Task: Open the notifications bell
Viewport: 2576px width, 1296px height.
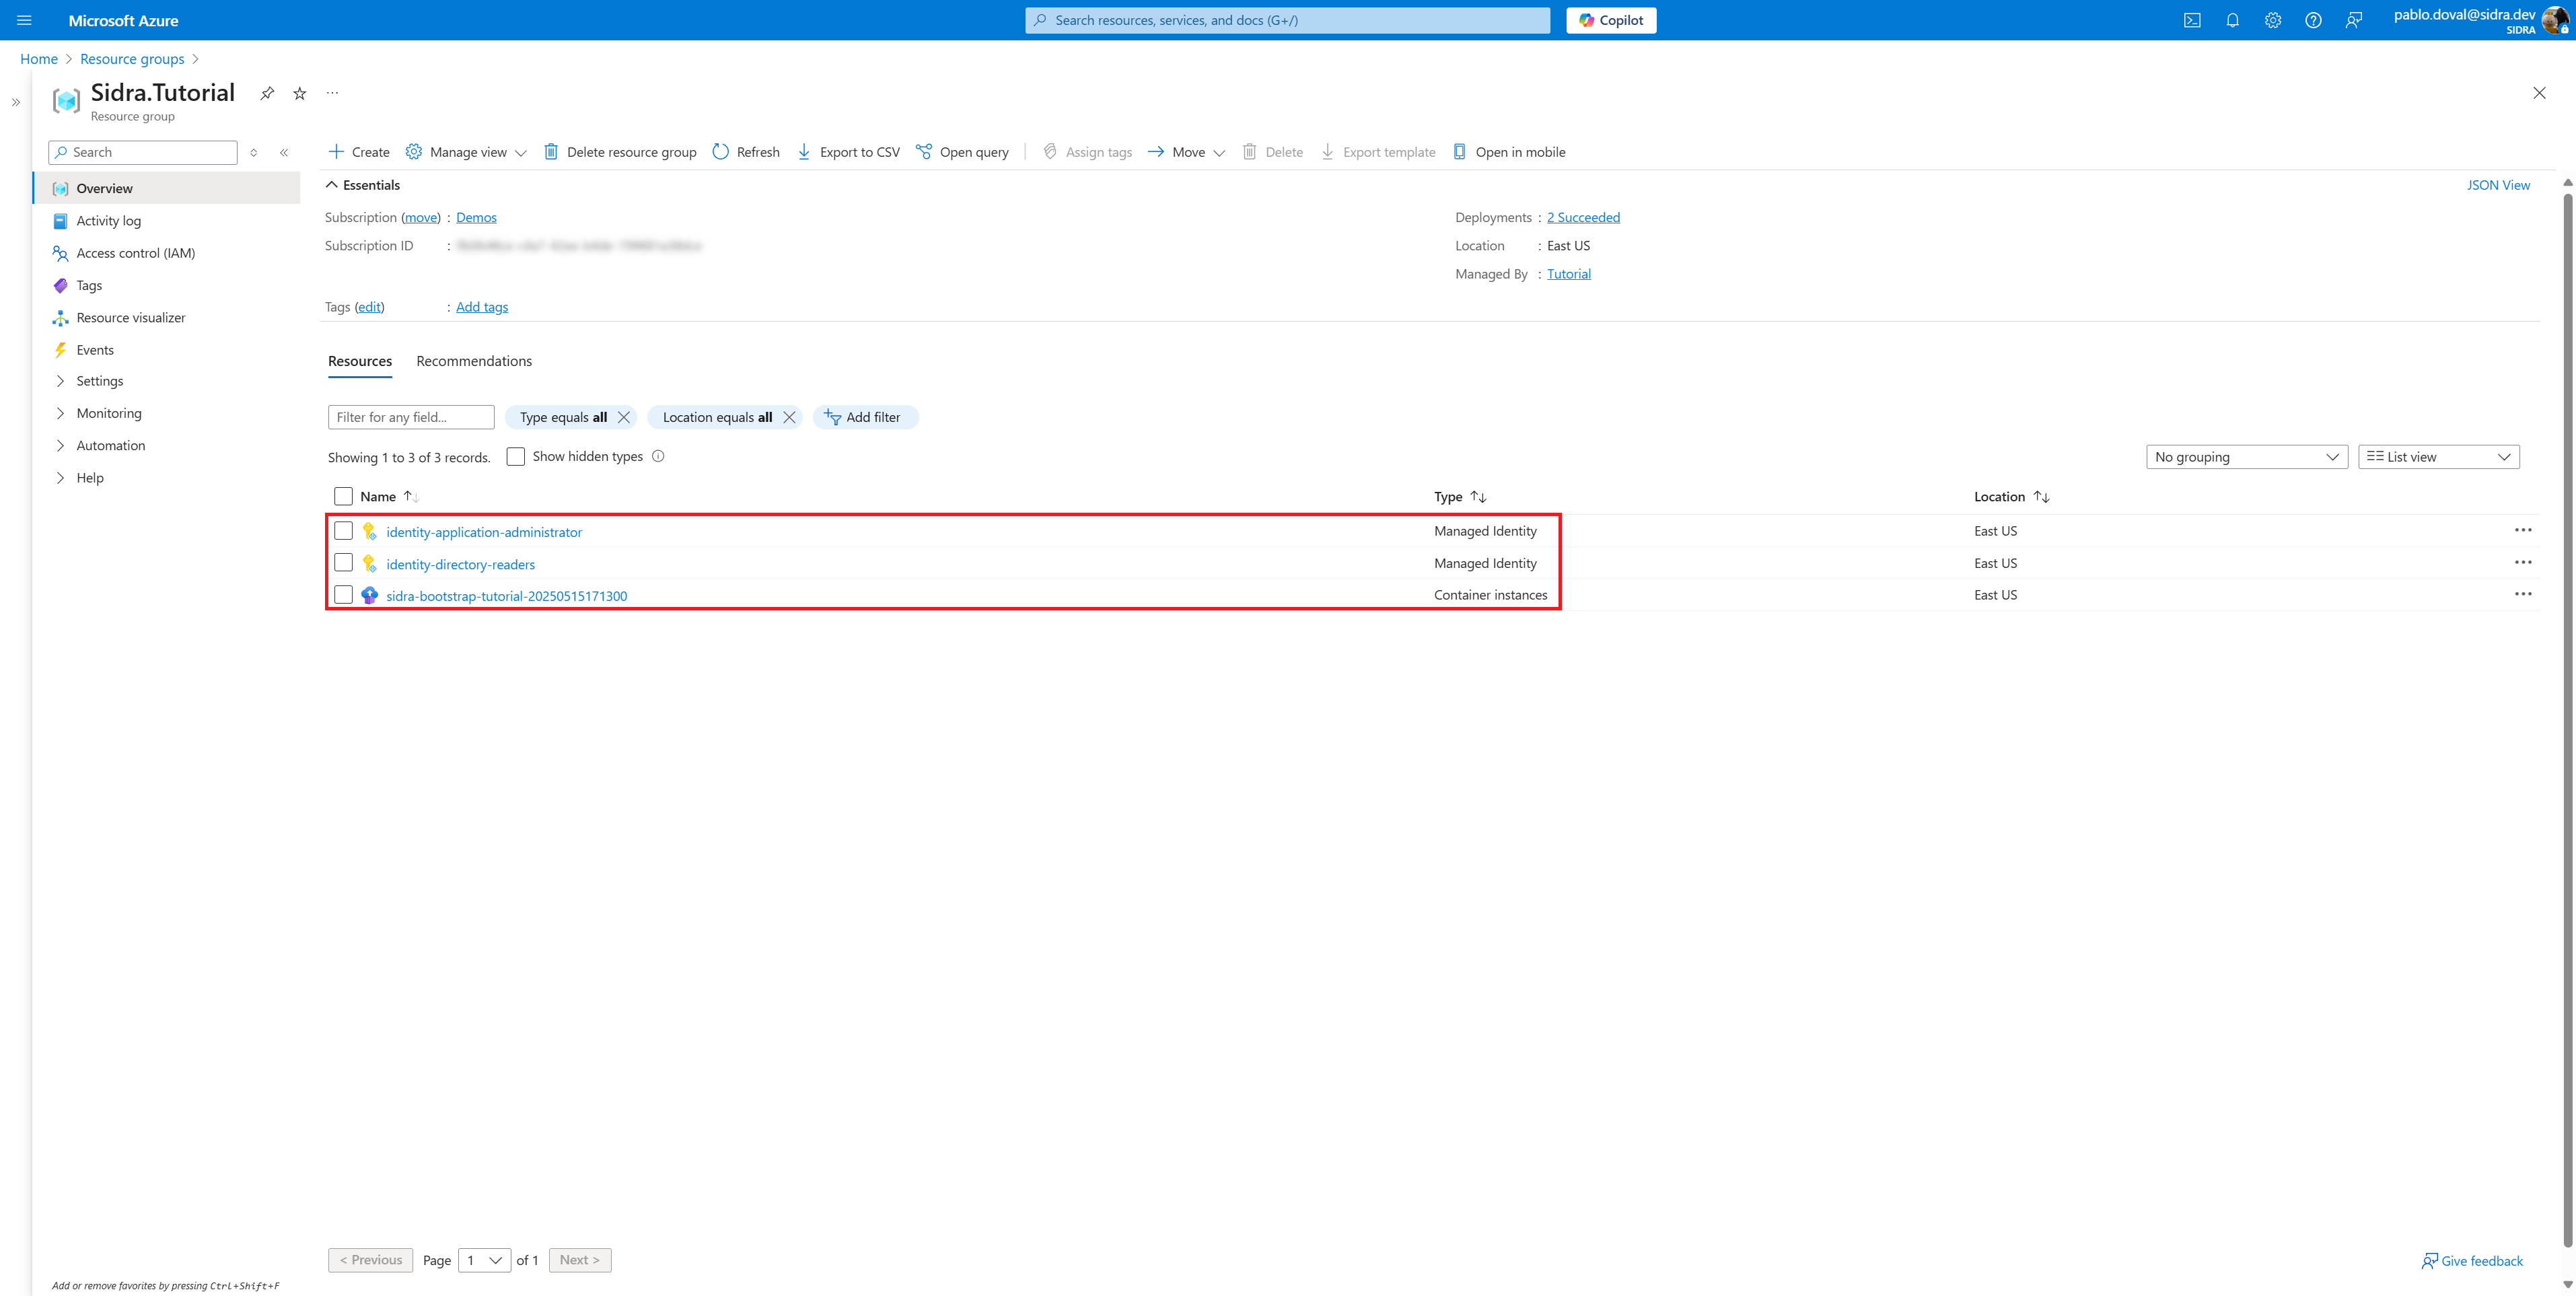Action: tap(2232, 20)
